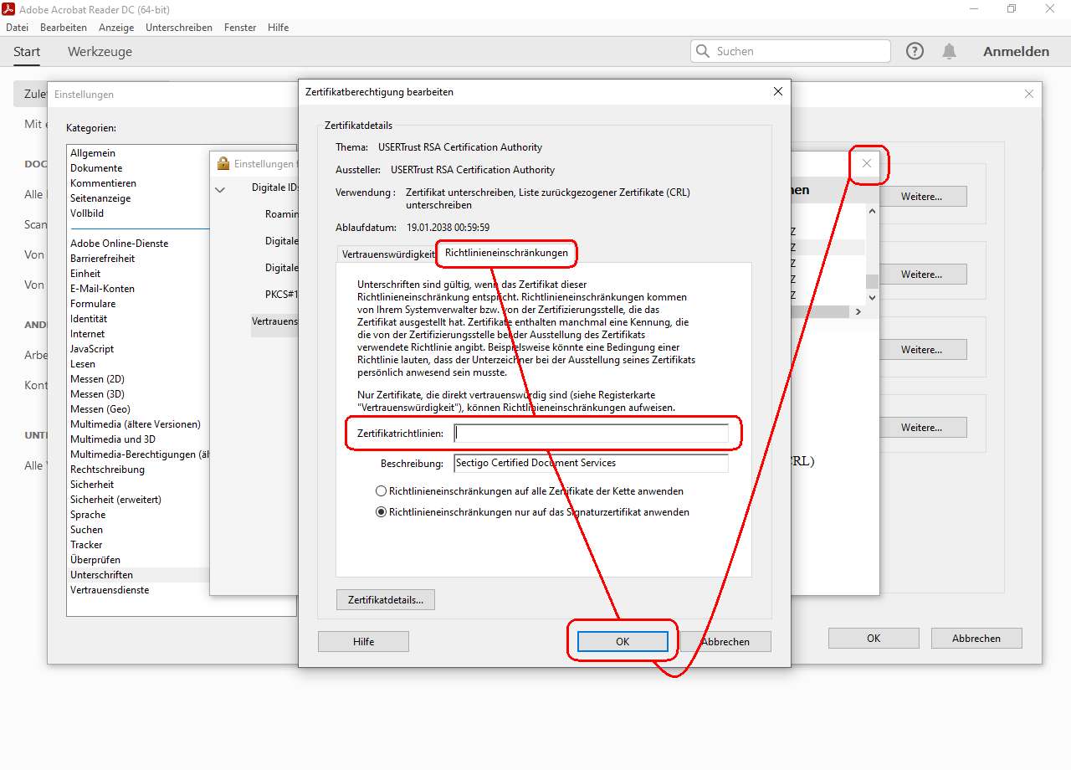The image size is (1071, 770).
Task: Click the lock icon beside Einstellungen
Action: tap(223, 163)
